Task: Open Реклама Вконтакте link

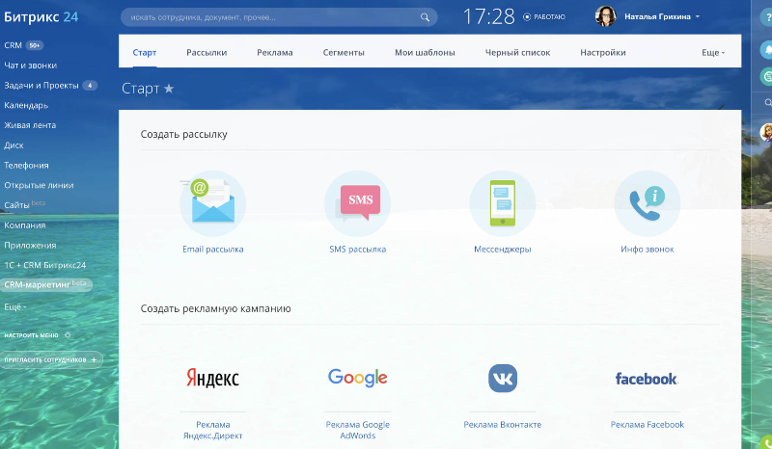Action: [x=502, y=424]
